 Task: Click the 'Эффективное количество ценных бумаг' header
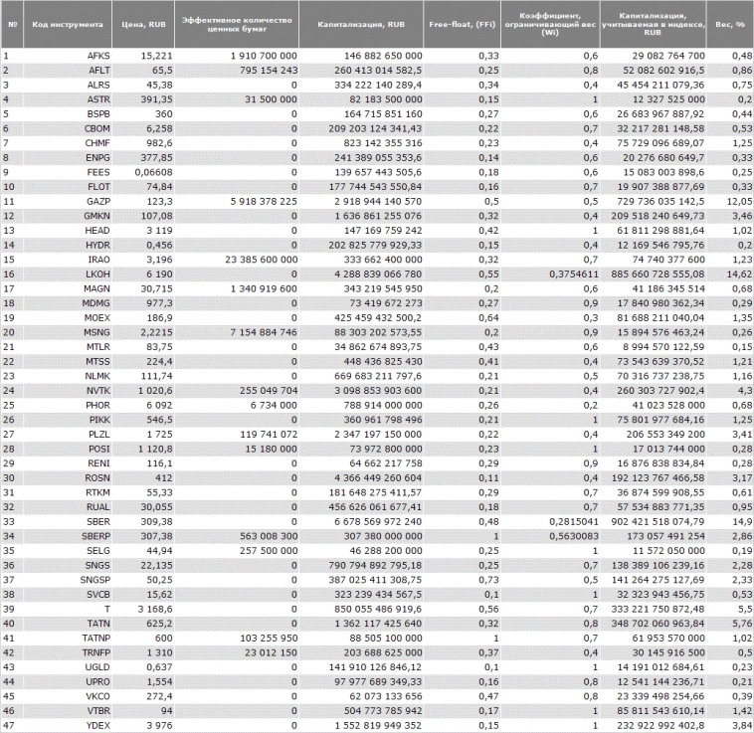coord(237,24)
